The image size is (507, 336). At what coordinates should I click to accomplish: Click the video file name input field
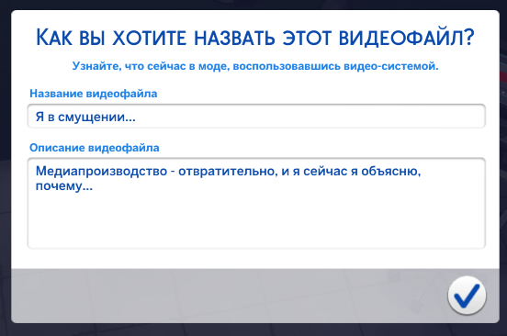point(256,116)
